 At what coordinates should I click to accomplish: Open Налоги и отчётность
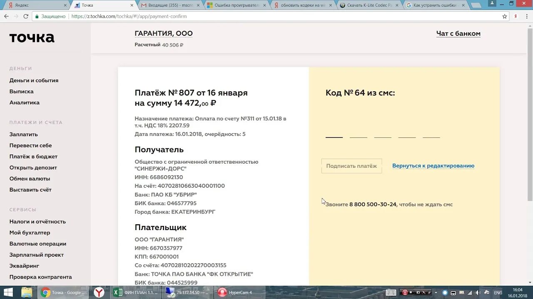[x=37, y=222]
